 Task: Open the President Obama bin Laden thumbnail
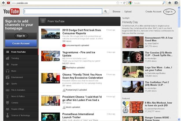pos(51,100)
